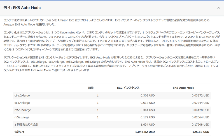Click the 合計/月 row label

19,132
